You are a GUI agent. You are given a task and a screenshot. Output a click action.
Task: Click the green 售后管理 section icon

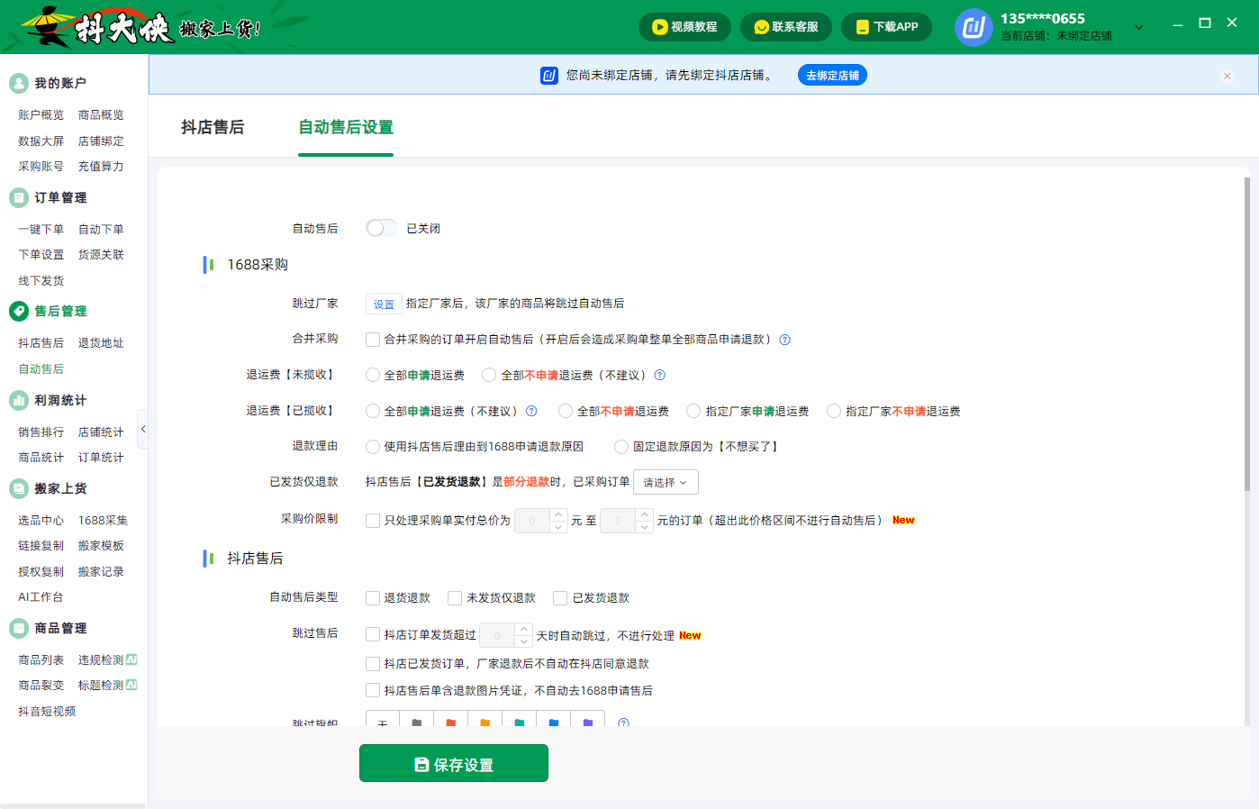click(x=19, y=311)
